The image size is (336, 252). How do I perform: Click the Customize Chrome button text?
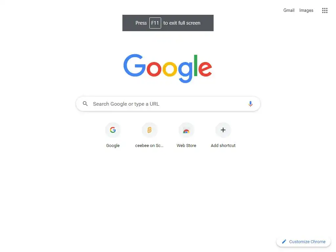pos(307,241)
